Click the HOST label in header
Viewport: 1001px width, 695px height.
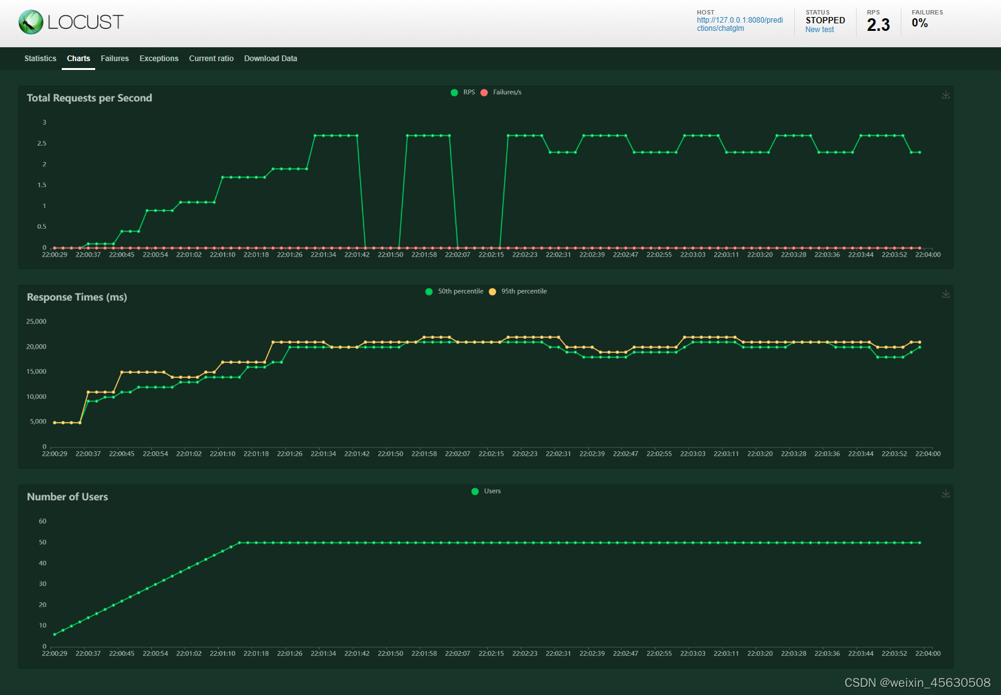705,13
